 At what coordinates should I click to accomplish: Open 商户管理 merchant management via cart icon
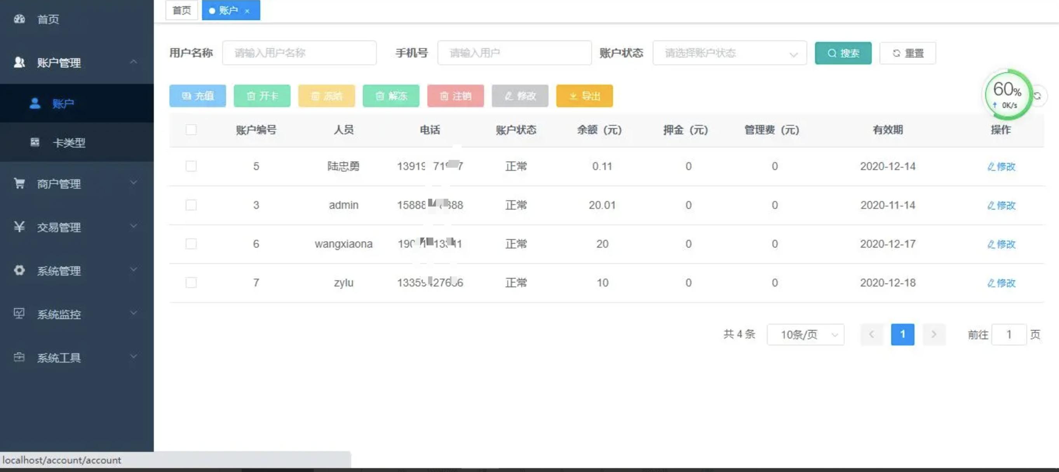tap(19, 184)
